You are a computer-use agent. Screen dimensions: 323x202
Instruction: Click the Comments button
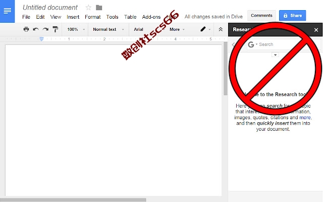click(x=261, y=16)
